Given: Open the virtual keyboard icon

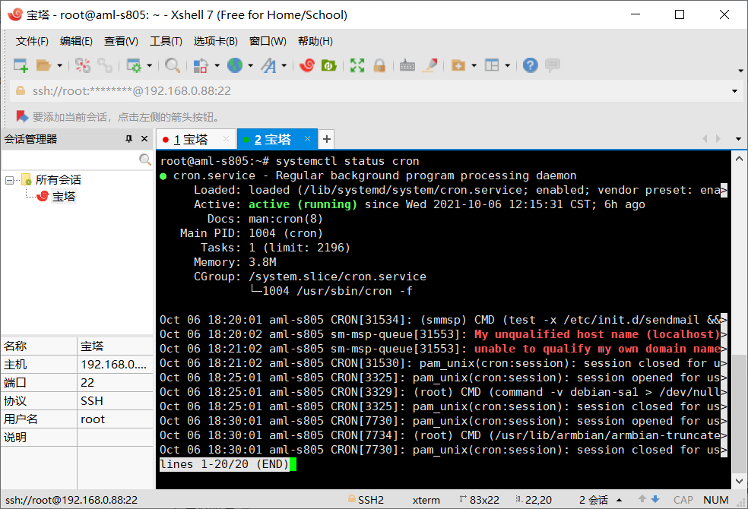Looking at the screenshot, I should 407,65.
